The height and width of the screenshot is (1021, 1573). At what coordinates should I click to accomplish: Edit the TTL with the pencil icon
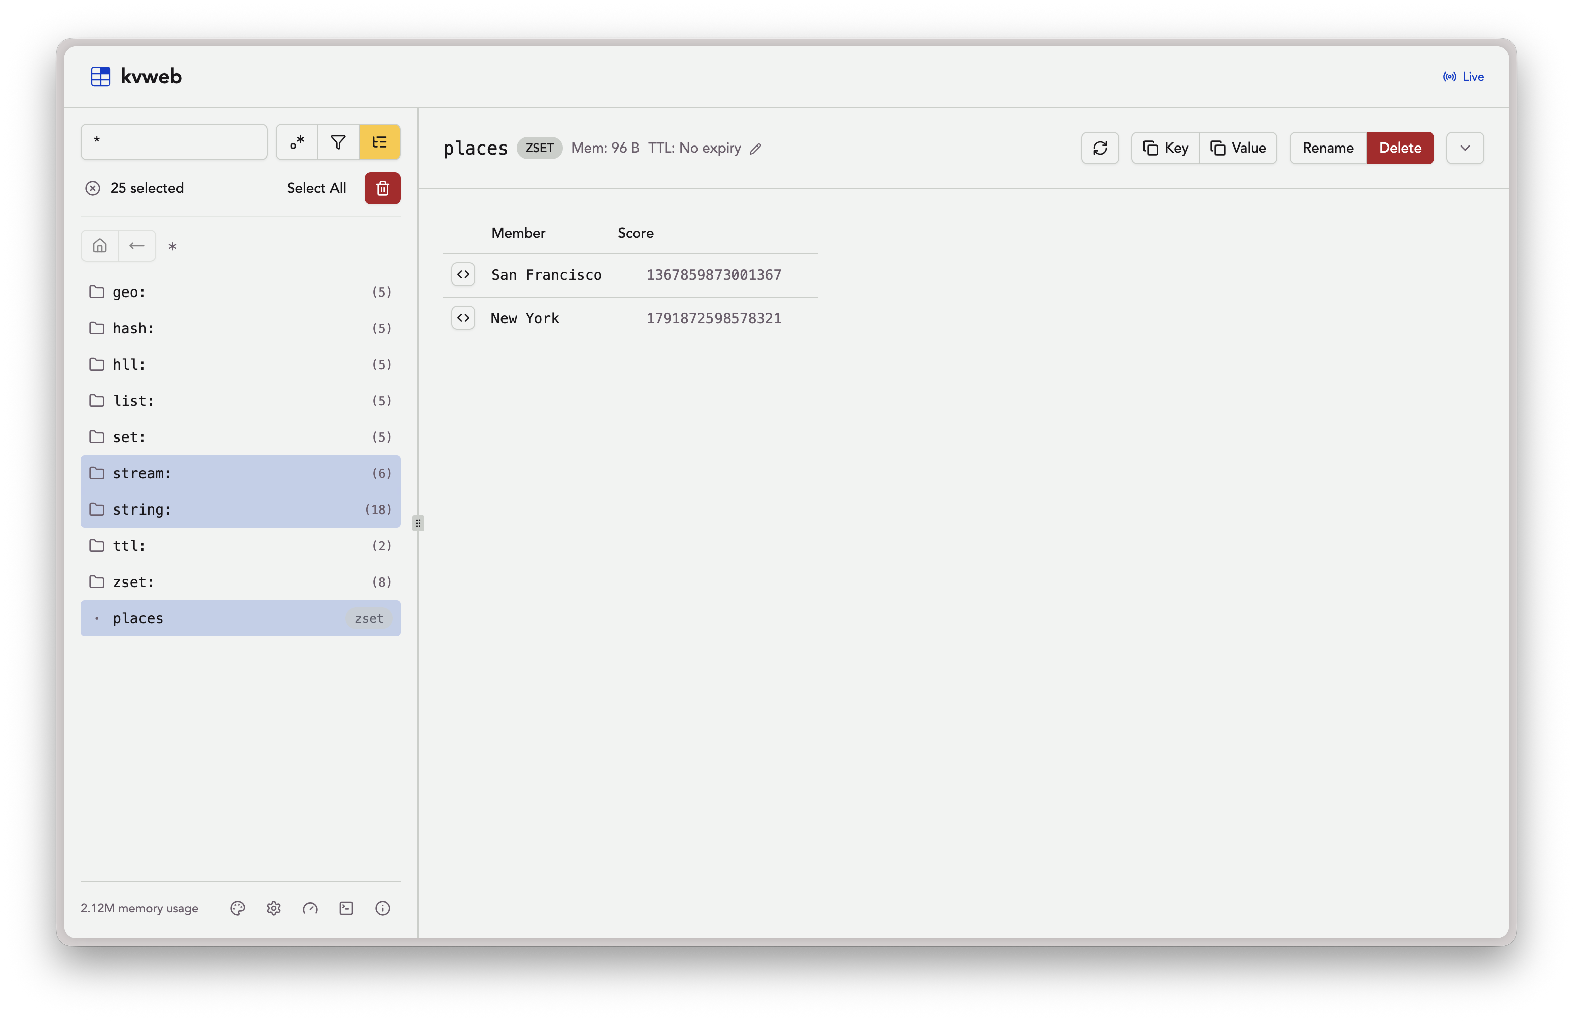click(x=755, y=149)
